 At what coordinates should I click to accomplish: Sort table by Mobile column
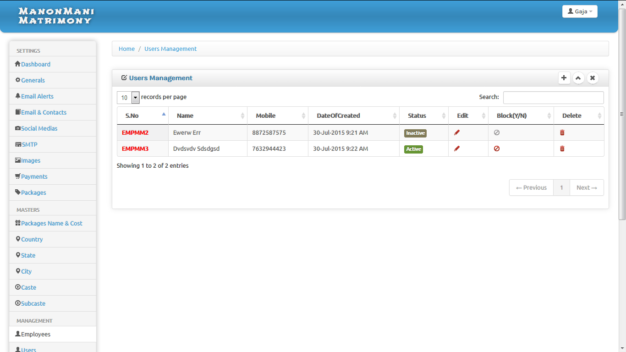coord(278,115)
